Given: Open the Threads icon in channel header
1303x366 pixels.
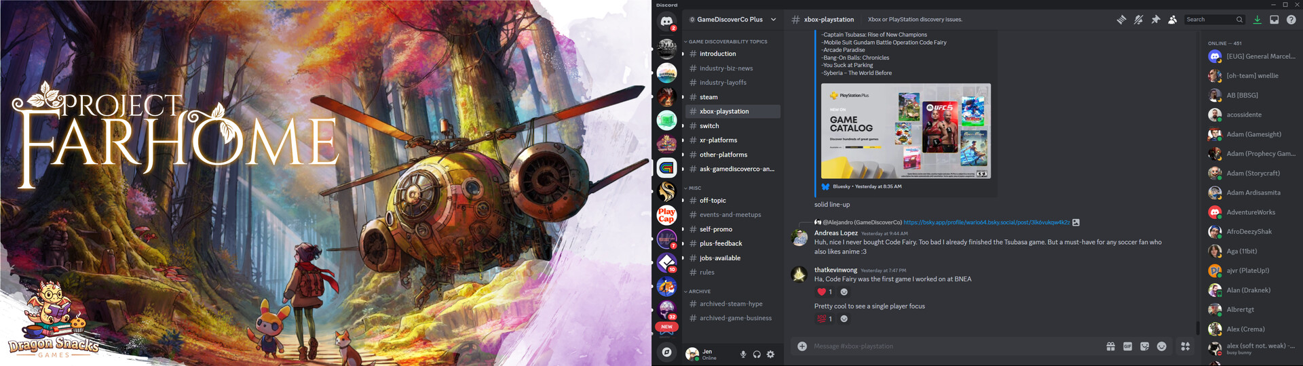Looking at the screenshot, I should [1121, 20].
